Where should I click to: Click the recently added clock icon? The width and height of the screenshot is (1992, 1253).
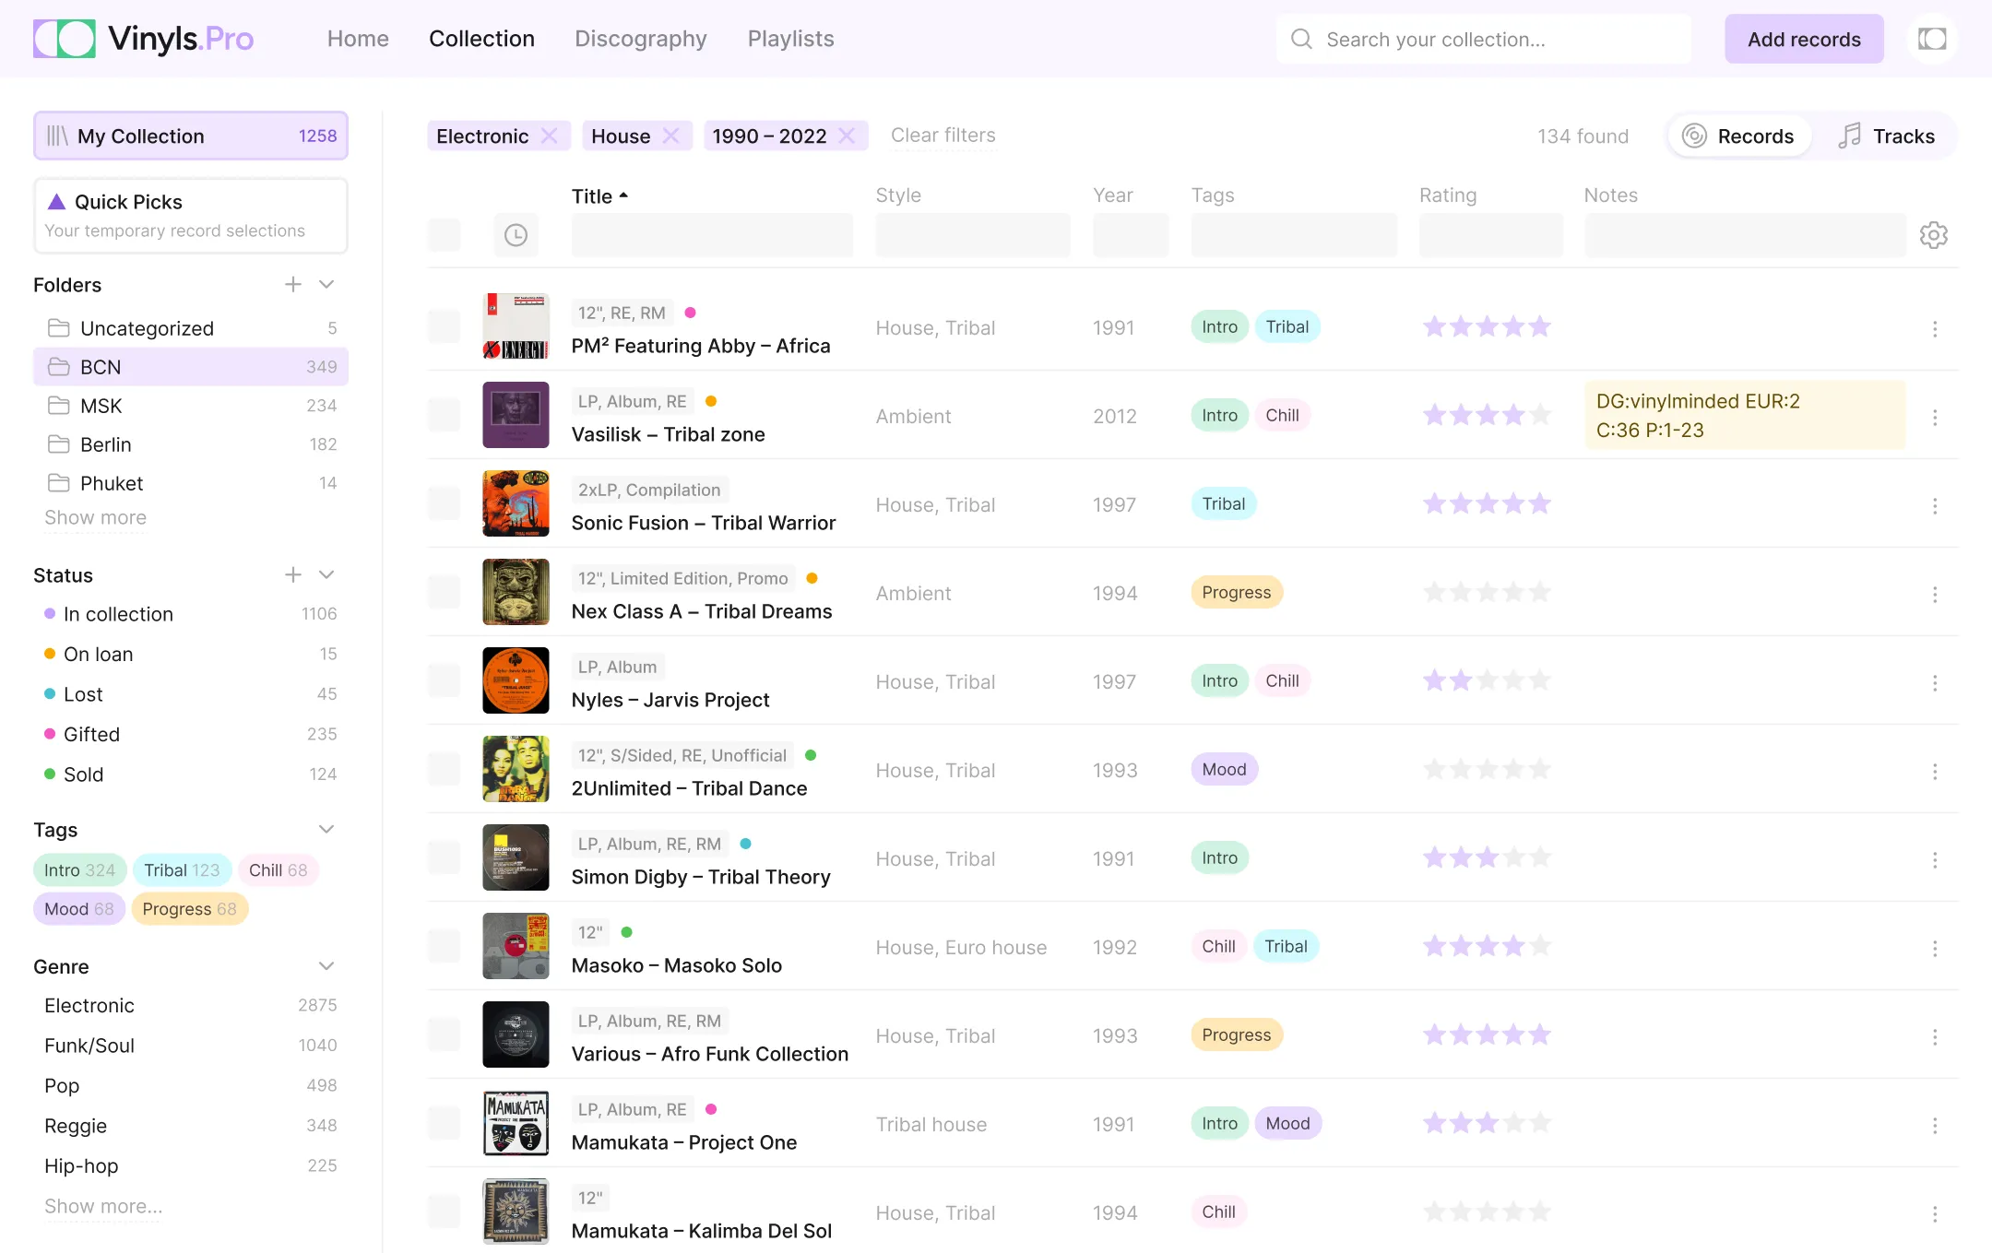point(516,235)
